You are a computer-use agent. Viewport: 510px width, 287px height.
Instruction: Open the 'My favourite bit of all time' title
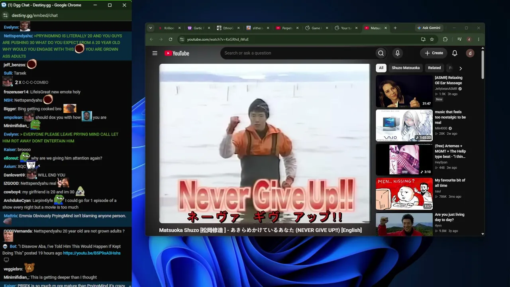tap(450, 183)
